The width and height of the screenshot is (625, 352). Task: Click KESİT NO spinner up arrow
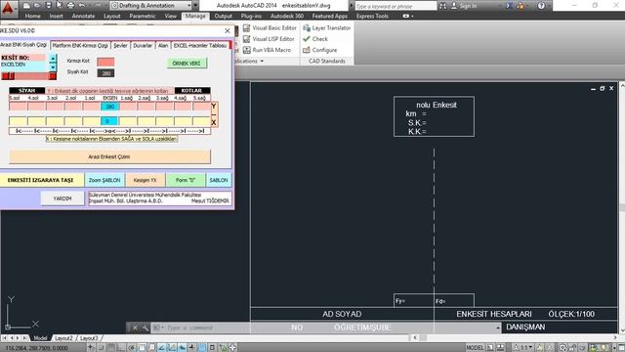pyautogui.click(x=53, y=59)
